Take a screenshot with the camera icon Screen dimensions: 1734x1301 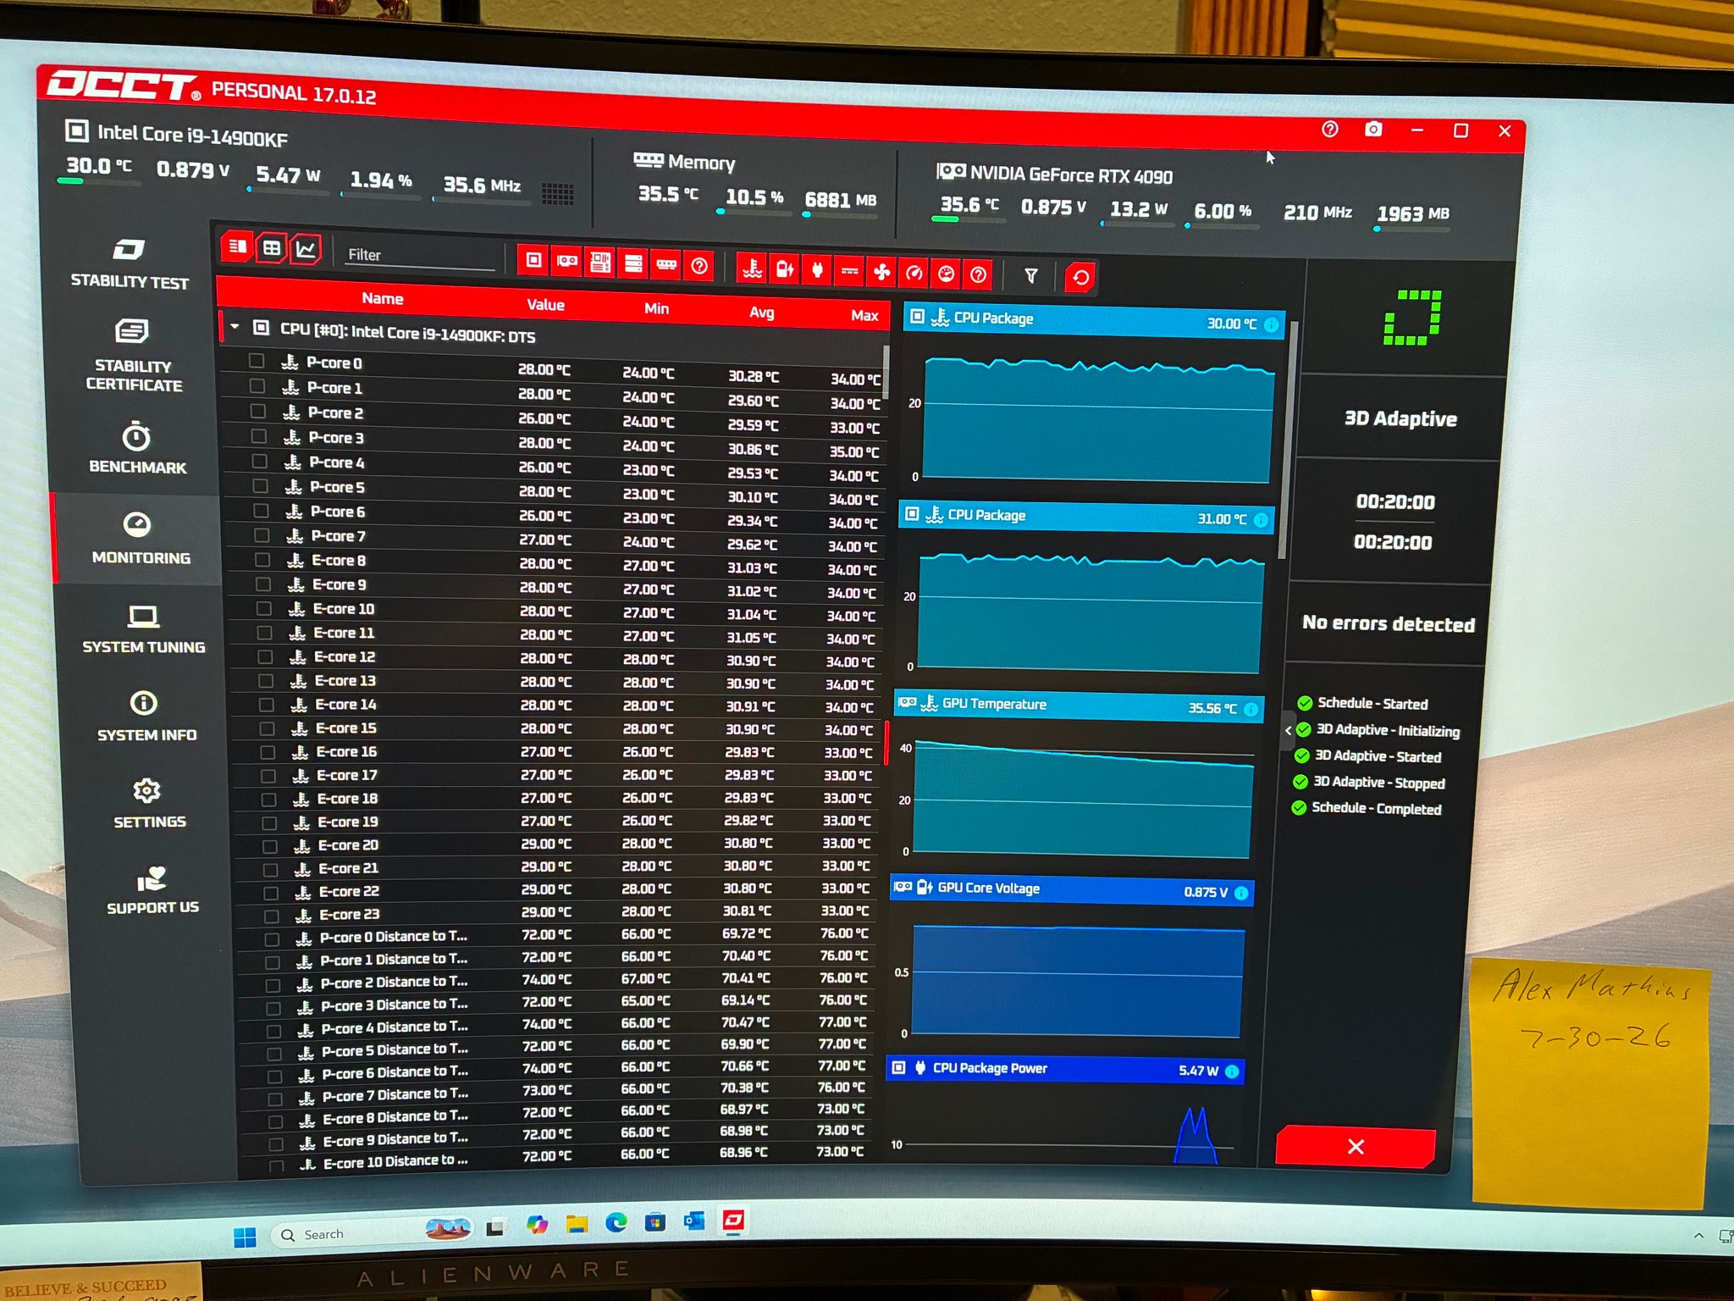(1373, 130)
